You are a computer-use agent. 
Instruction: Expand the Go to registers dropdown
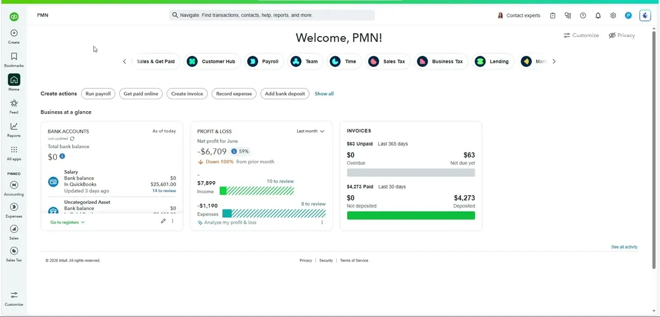pos(68,222)
